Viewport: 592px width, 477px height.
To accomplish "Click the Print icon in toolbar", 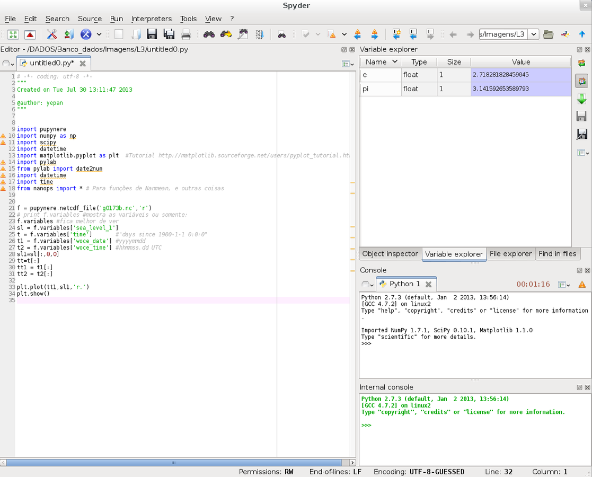I will tap(186, 34).
